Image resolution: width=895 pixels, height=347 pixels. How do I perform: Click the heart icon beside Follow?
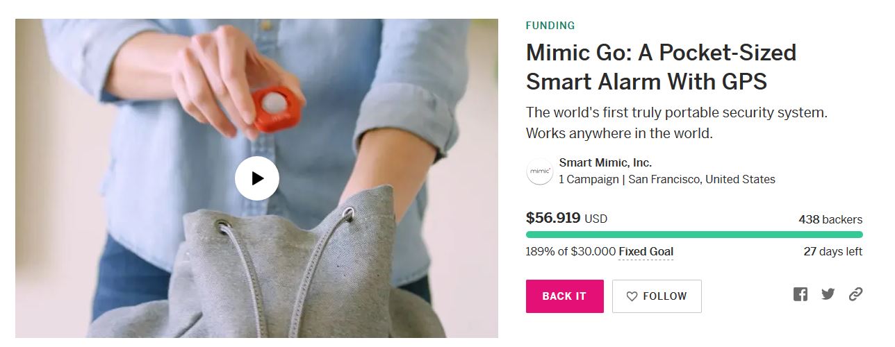point(632,296)
